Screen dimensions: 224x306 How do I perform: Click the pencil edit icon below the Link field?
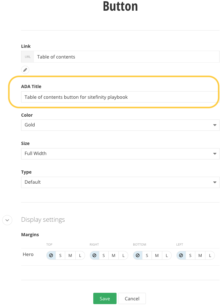coord(25,70)
